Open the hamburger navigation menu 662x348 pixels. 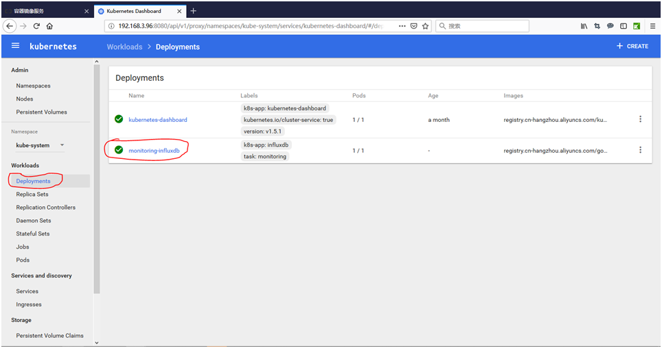click(x=15, y=45)
